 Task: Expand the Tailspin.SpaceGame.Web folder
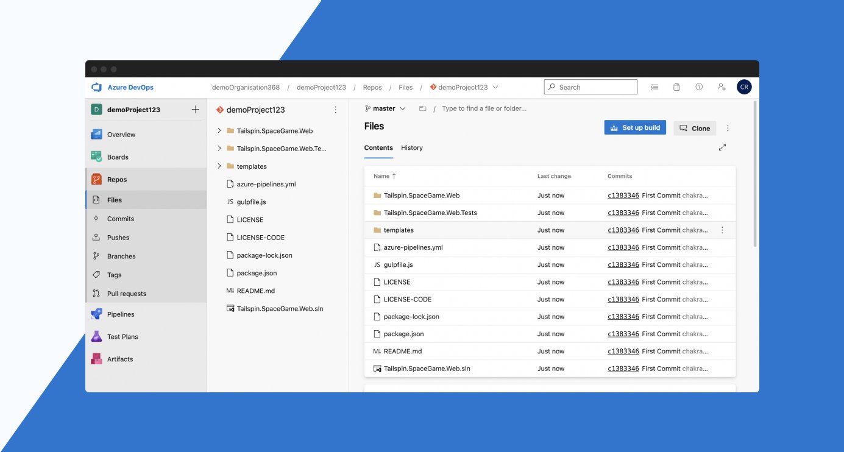[219, 130]
